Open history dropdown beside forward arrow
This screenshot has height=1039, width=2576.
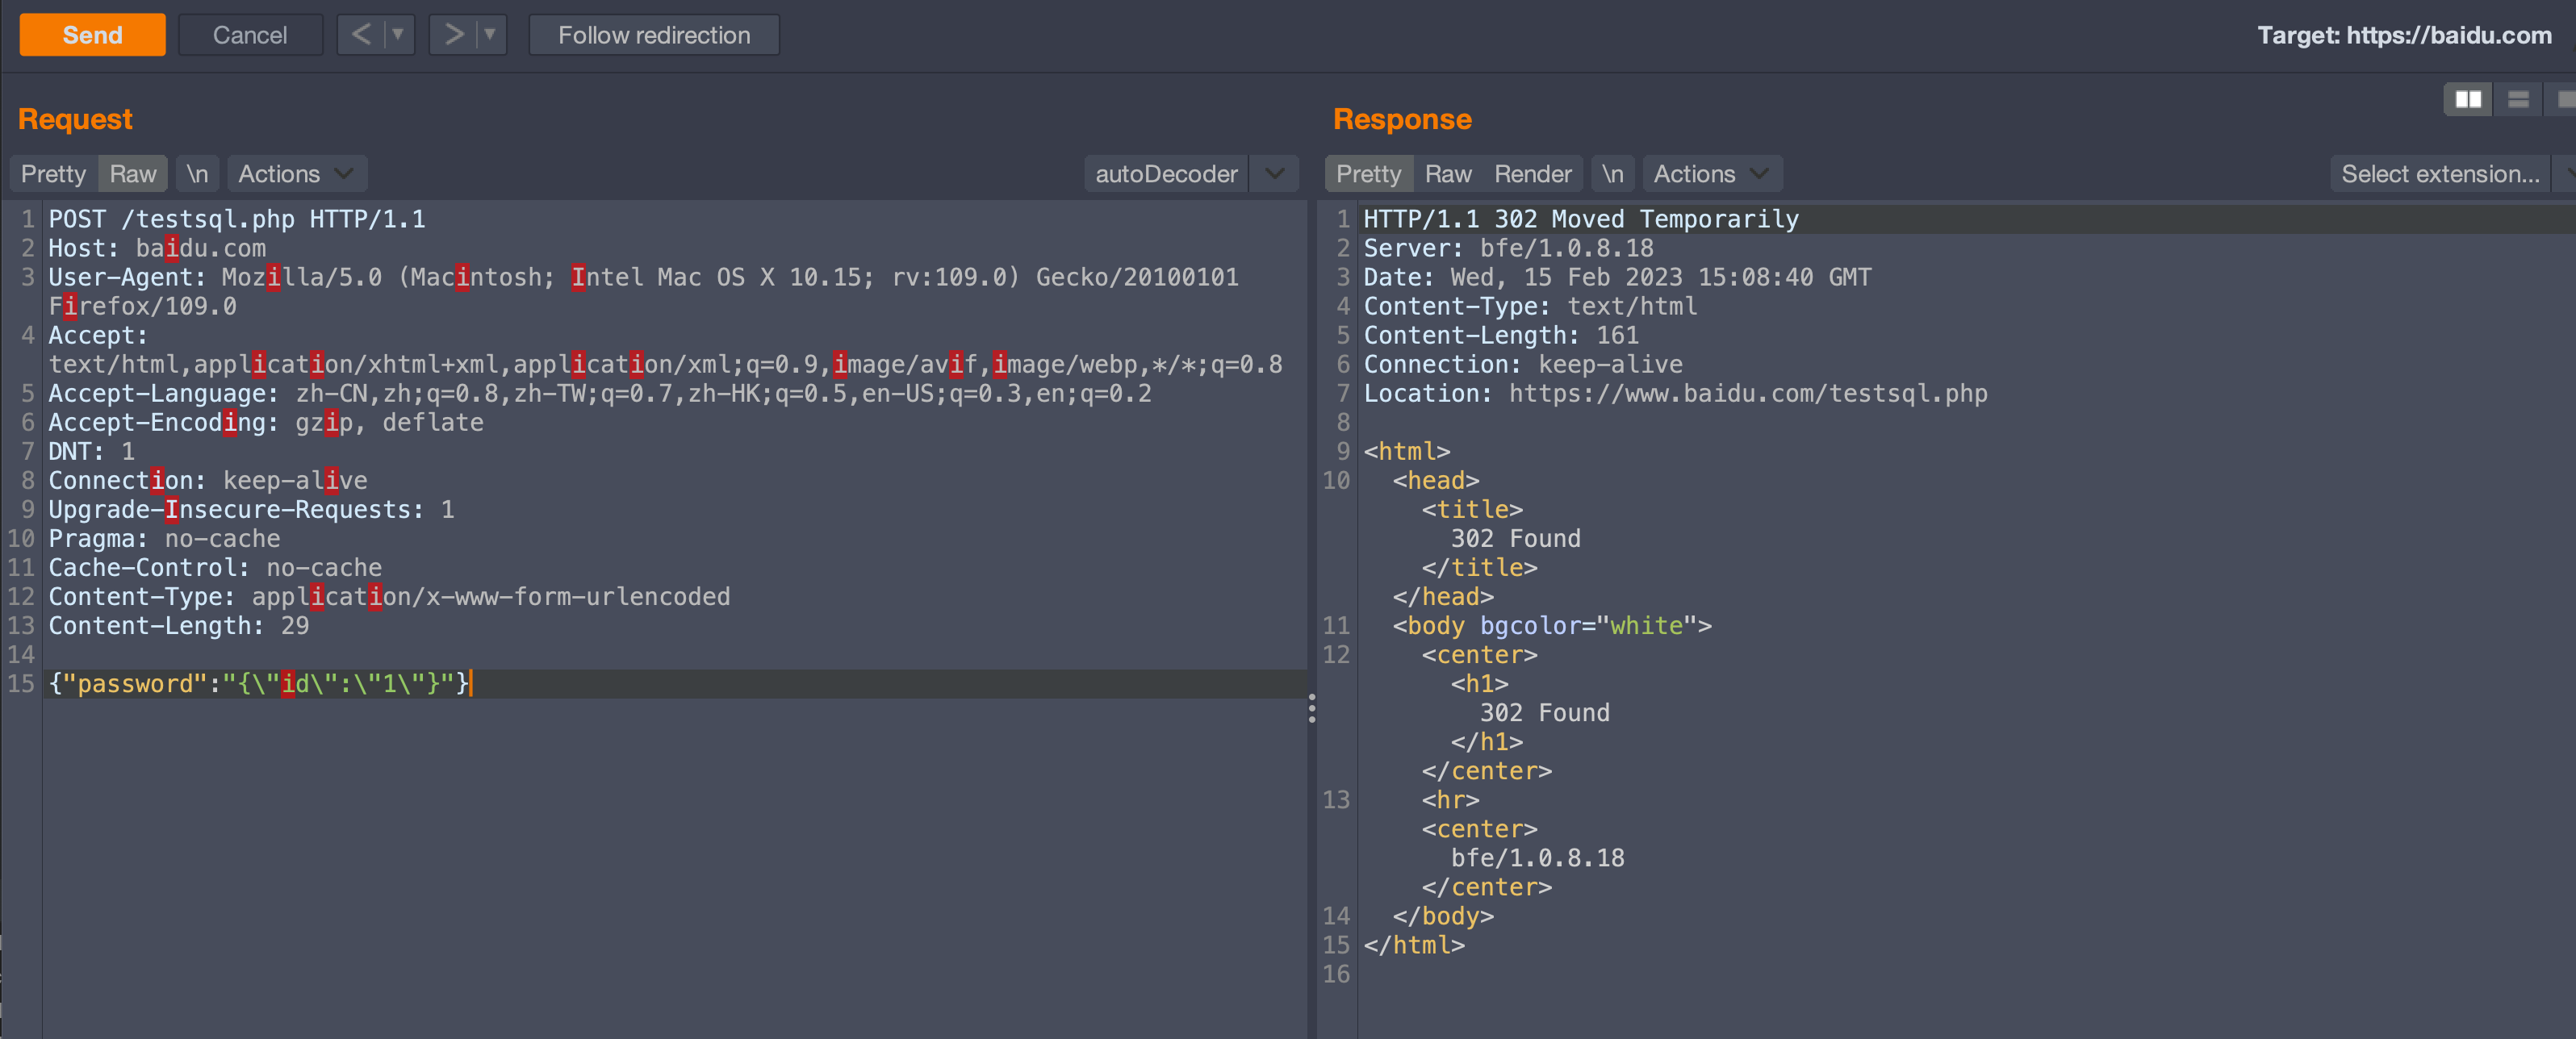pos(490,35)
